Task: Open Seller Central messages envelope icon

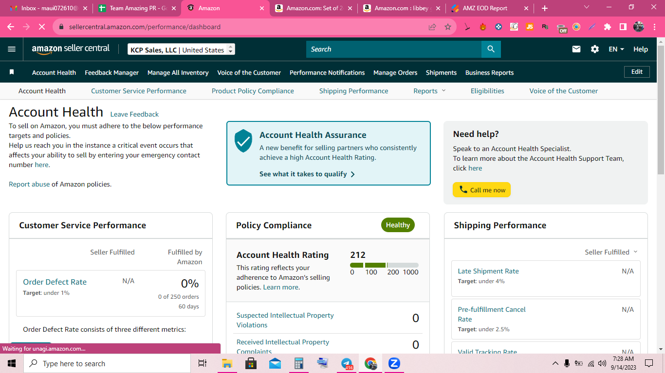Action: click(576, 49)
